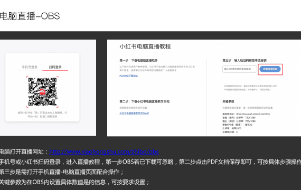Screen dimensions: 301x190
Task: Click the 关键参数为在OBS内设置 sentence
Action: 74,182
